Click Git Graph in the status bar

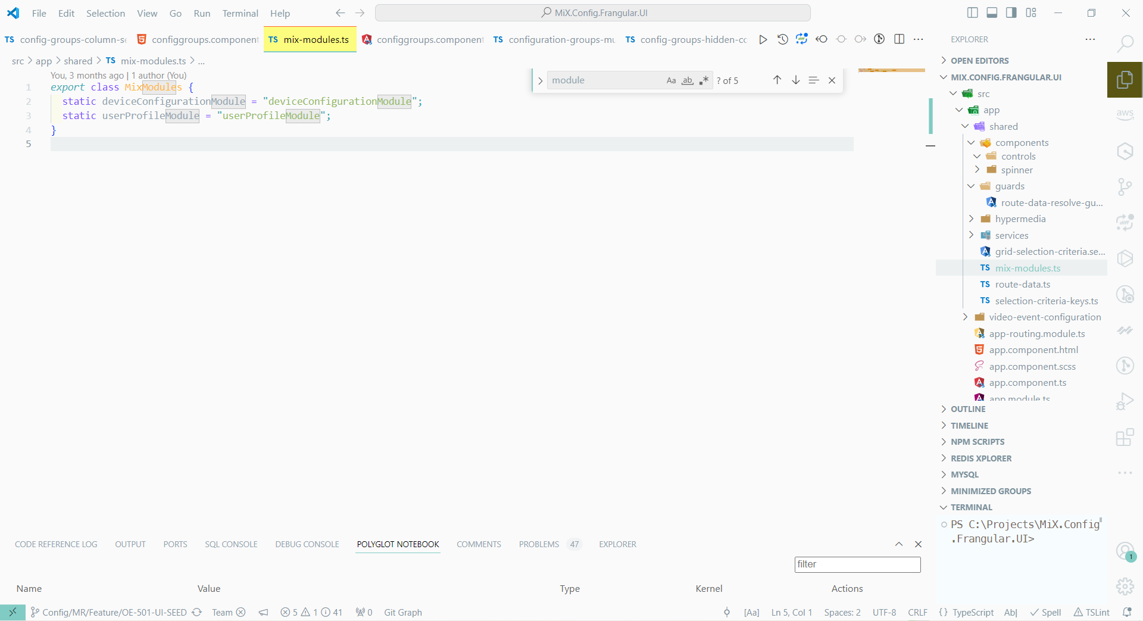402,612
